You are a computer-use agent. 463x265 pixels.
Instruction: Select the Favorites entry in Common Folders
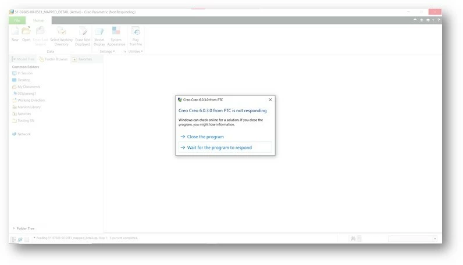(x=22, y=114)
